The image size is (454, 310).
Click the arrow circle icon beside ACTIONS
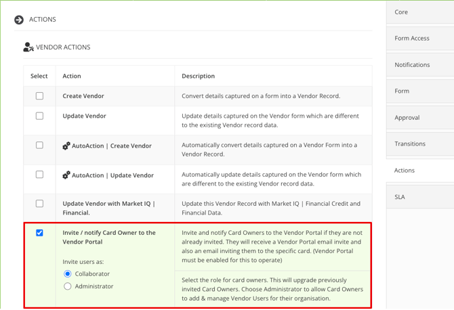(19, 20)
